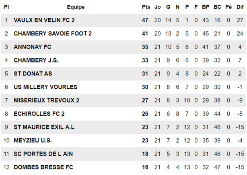
Task: Click the Equipe column header
Action: (76, 7)
